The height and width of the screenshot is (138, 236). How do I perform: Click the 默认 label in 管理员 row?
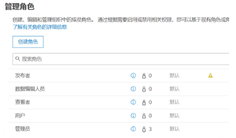[175, 129]
